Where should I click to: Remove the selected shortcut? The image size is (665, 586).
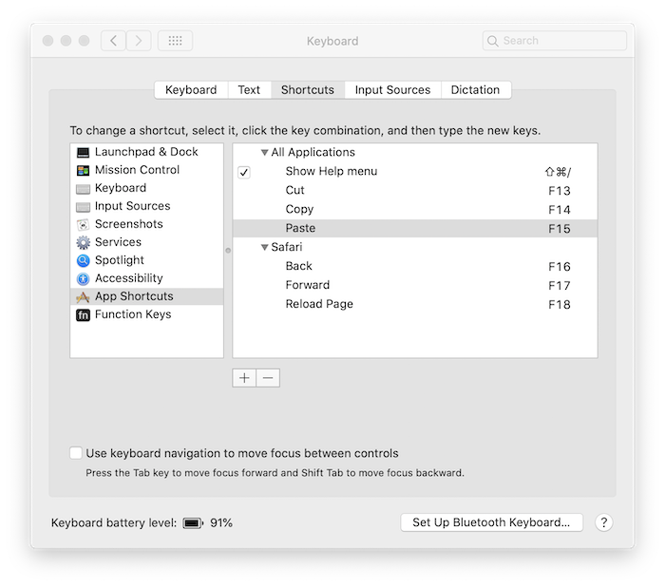(268, 378)
